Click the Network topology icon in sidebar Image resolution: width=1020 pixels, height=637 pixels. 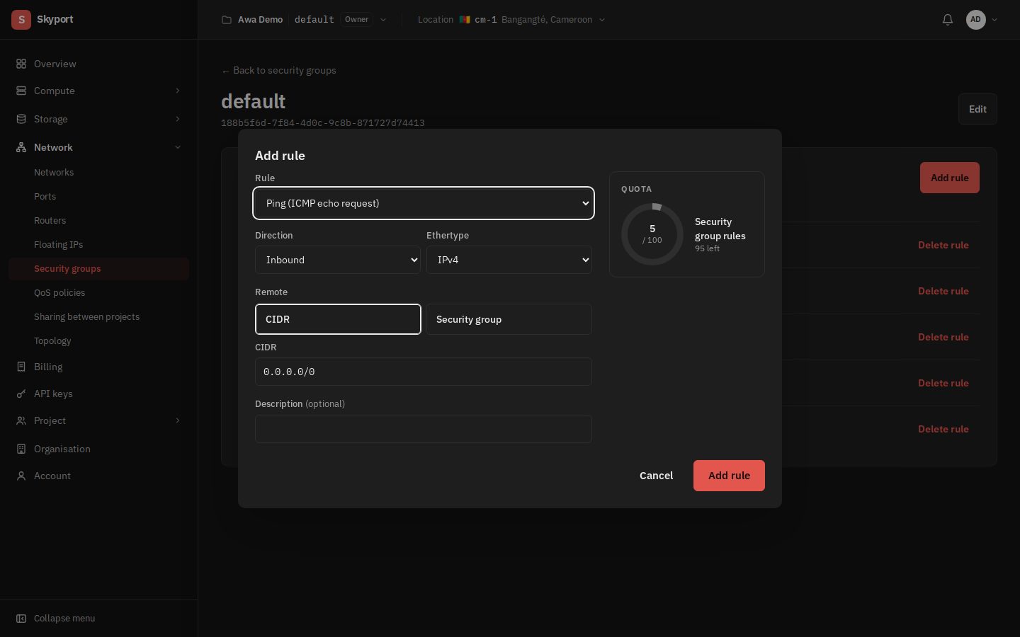coord(21,147)
